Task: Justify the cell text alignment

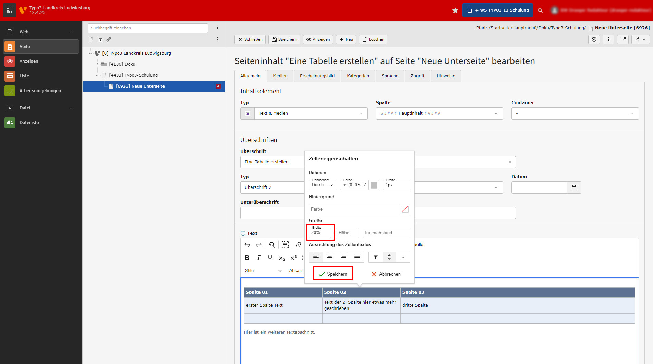Action: [357, 257]
